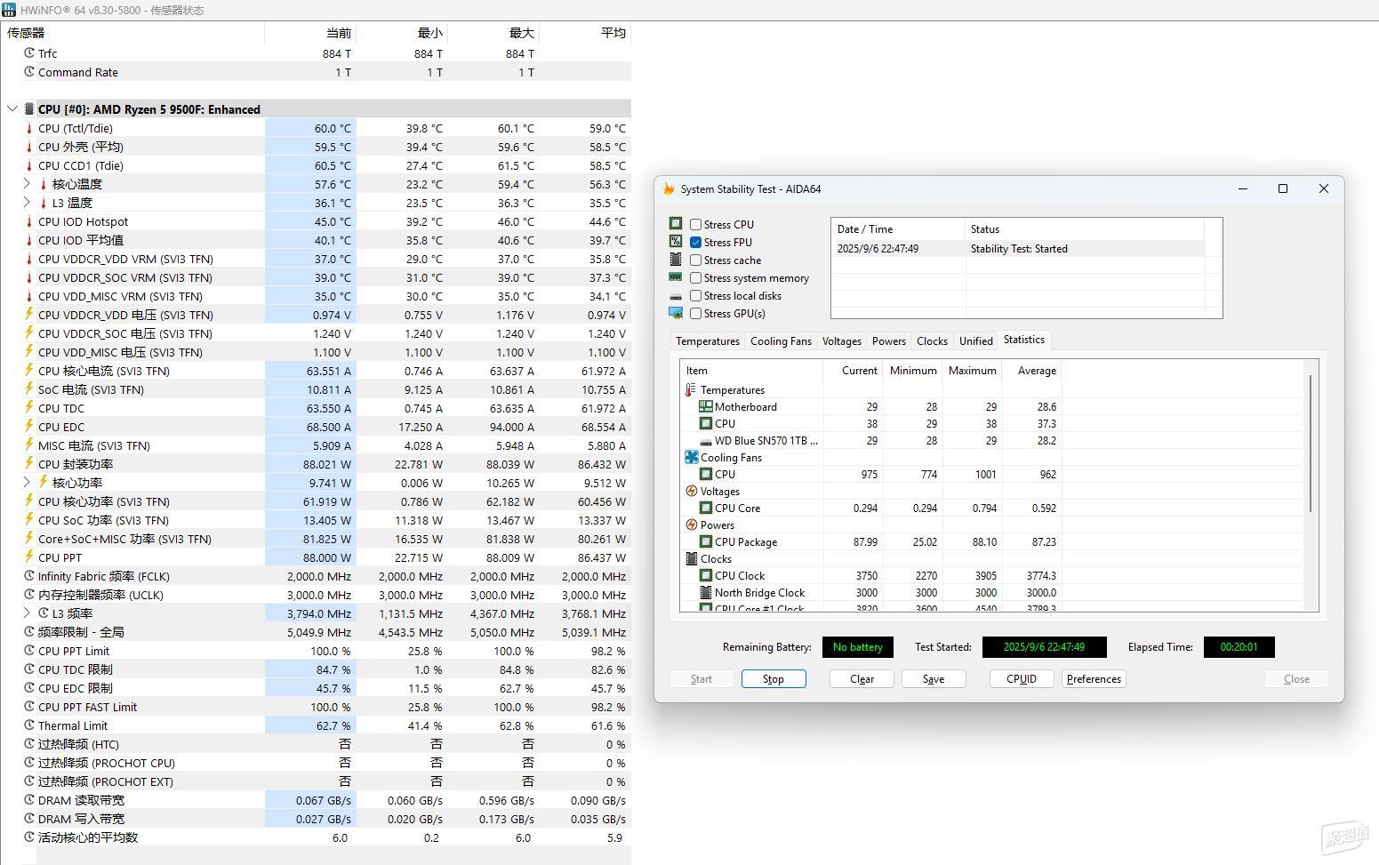
Task: Click the clock icon of Thermal Limit row
Action: pyautogui.click(x=29, y=725)
